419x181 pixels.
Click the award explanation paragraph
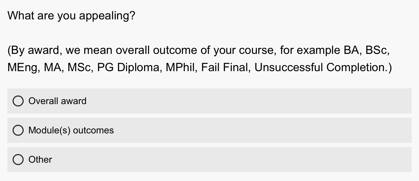tap(199, 59)
